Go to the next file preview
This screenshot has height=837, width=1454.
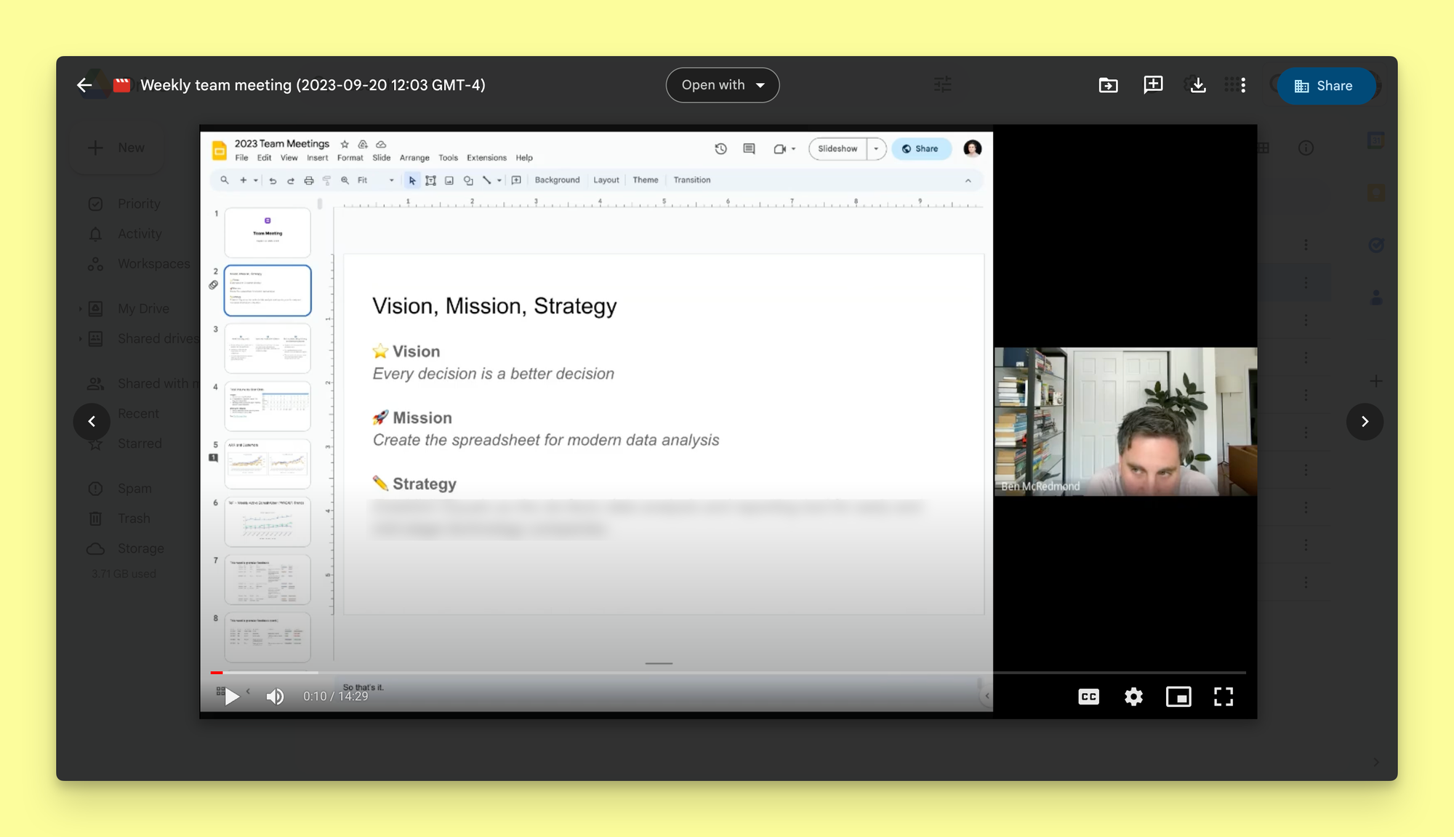1365,421
